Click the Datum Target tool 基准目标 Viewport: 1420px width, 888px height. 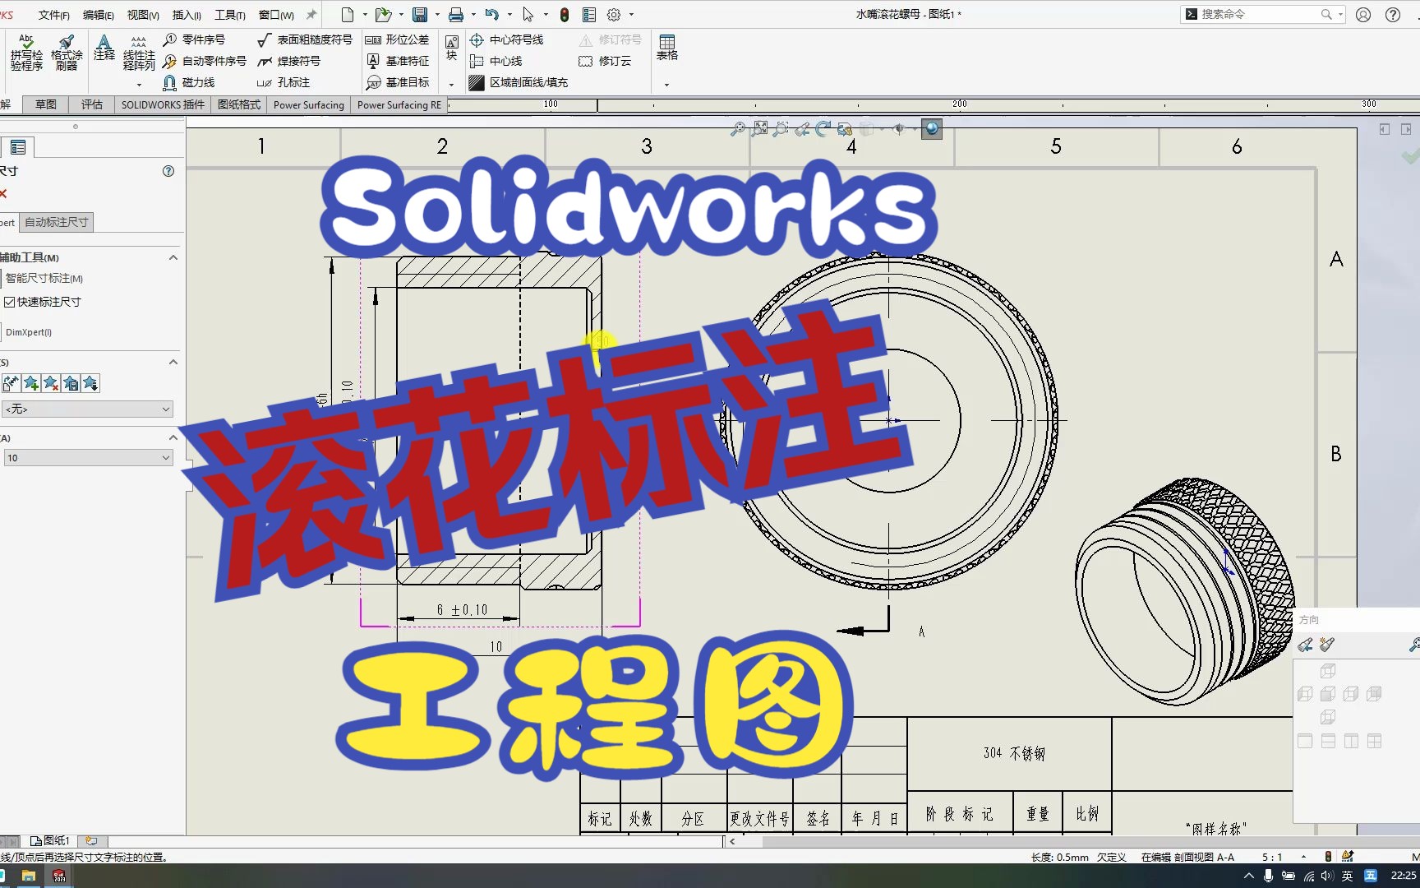click(x=398, y=82)
